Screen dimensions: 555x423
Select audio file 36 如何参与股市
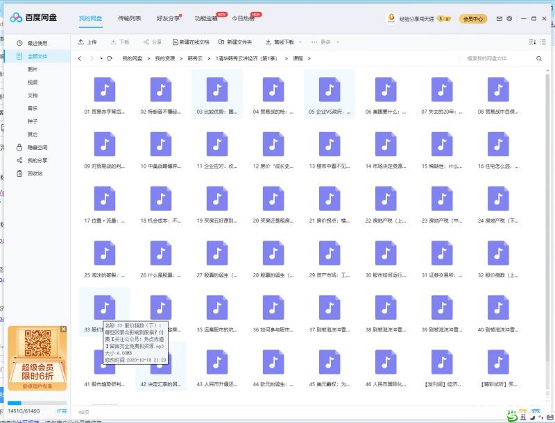[x=273, y=313]
